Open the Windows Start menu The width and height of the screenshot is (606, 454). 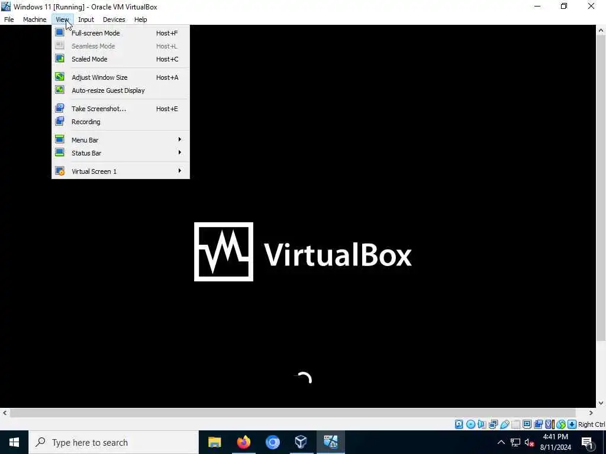click(x=14, y=442)
